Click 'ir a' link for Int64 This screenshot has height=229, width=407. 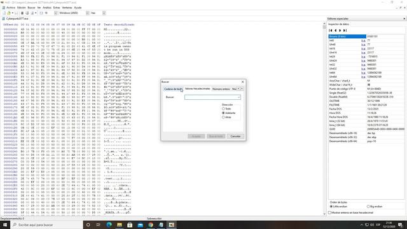[x=363, y=73]
